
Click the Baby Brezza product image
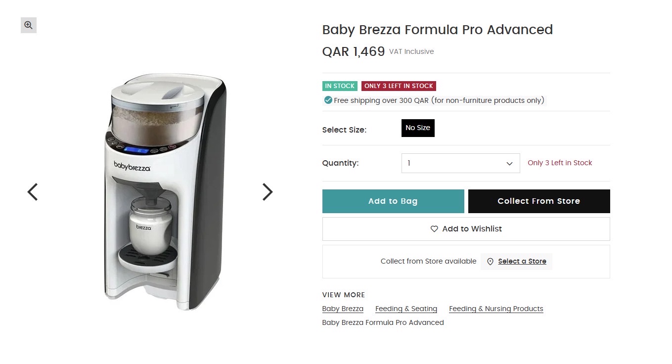(x=165, y=193)
